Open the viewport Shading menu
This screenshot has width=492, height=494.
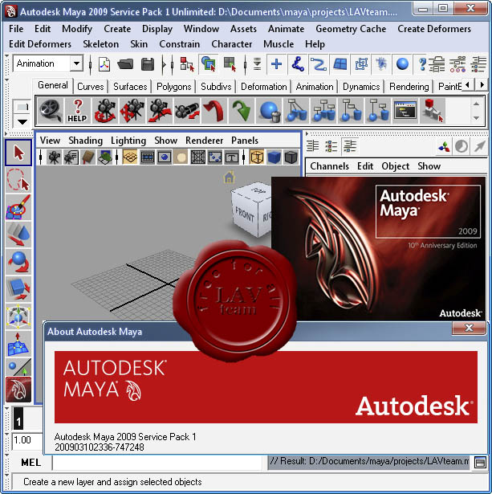(x=85, y=141)
